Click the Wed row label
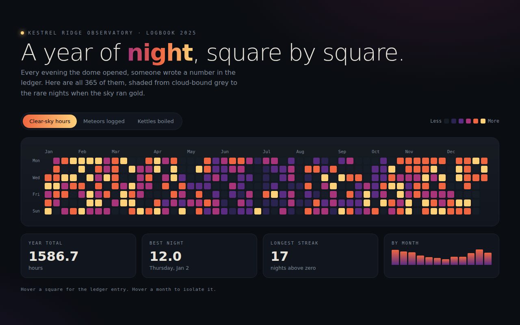Image resolution: width=520 pixels, height=325 pixels. click(36, 178)
